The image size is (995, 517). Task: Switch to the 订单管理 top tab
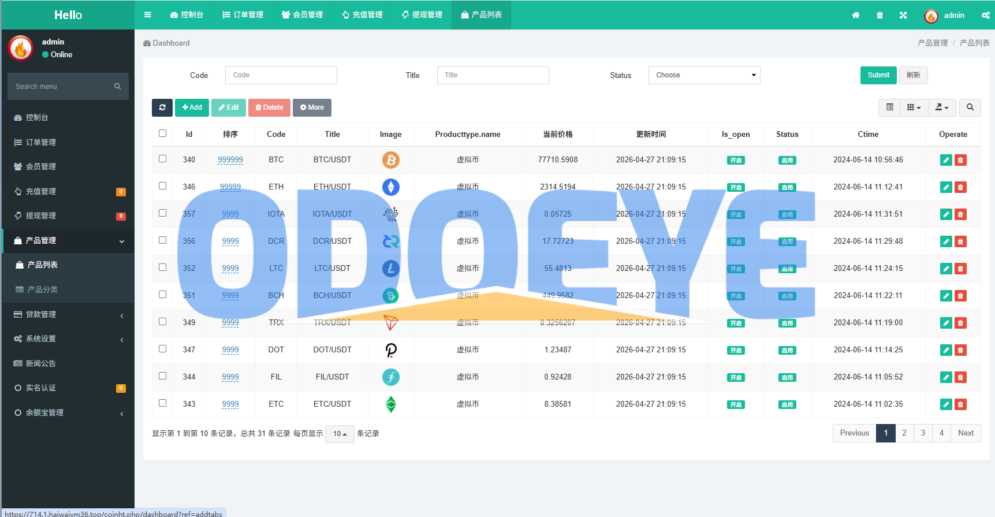243,15
